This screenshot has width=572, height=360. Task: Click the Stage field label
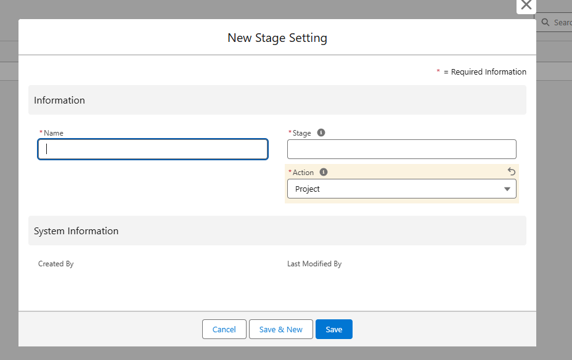[301, 133]
